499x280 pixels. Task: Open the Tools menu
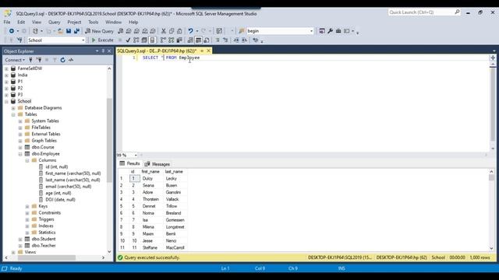94,23
